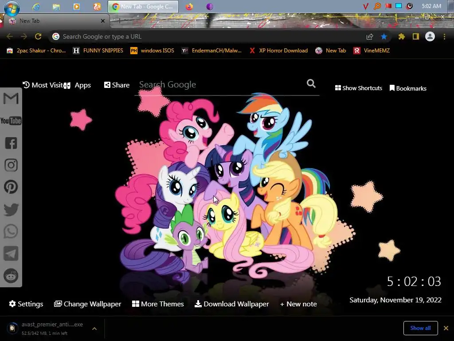Open the windows ISOS bookmark
This screenshot has height=341, width=454.
[153, 51]
